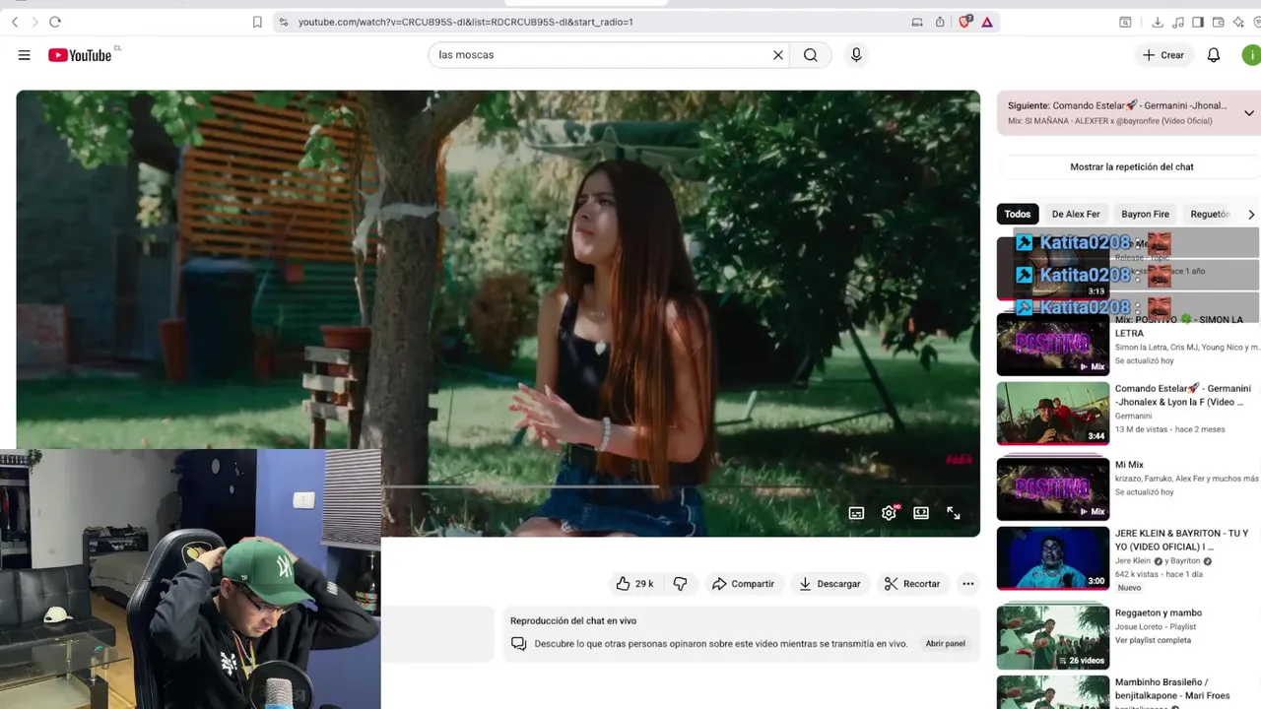
Task: Click Mostrar la repetición del chat
Action: click(x=1132, y=166)
